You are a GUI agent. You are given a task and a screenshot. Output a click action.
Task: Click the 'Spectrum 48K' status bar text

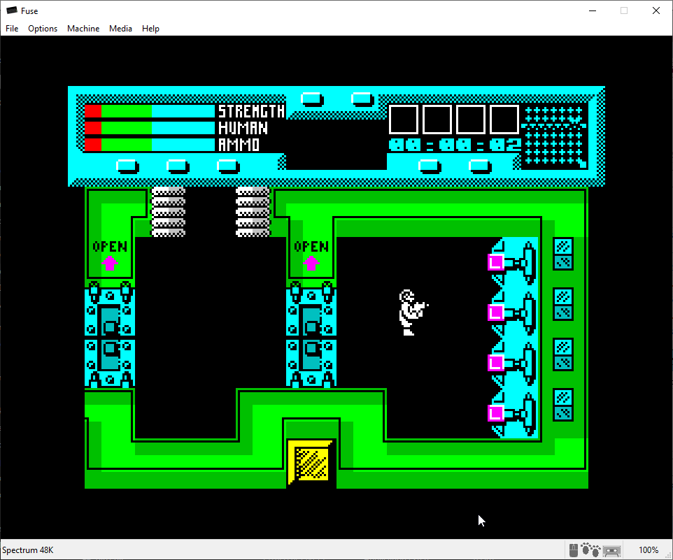click(x=28, y=550)
